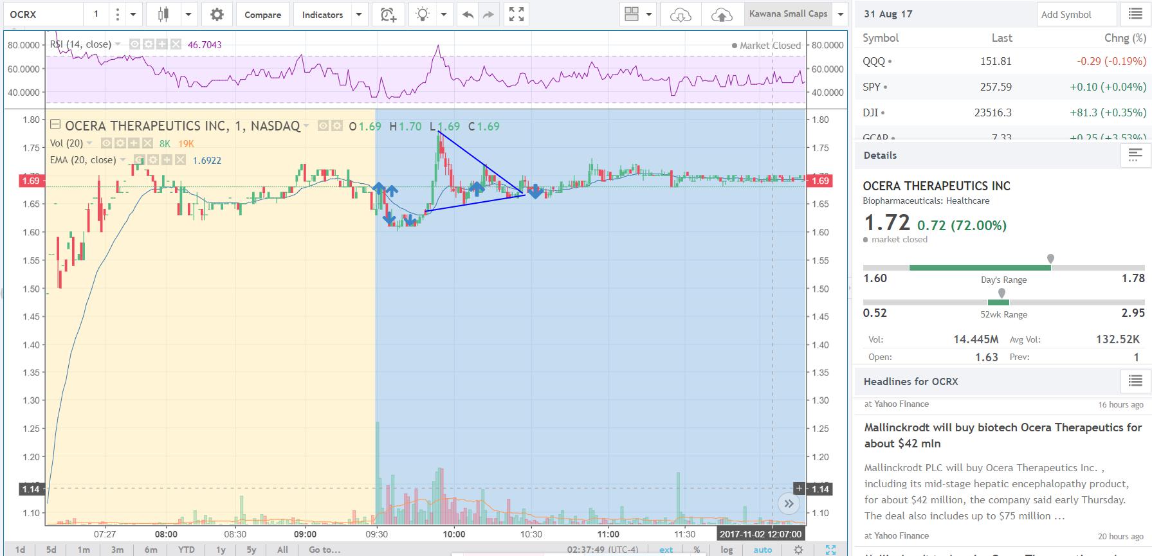This screenshot has width=1152, height=556.
Task: Select the QQQ row in the watchlist
Action: (x=1003, y=62)
